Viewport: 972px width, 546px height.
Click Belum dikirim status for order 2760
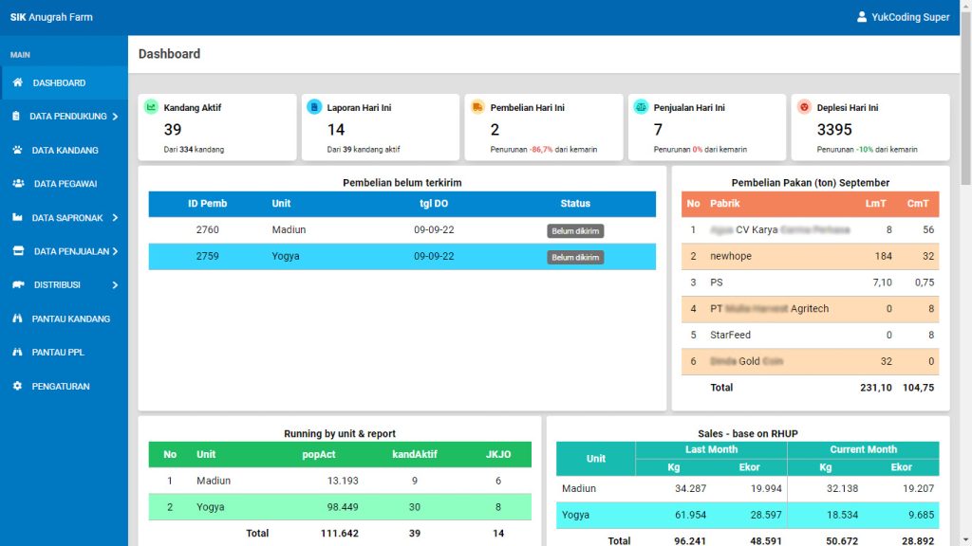575,231
